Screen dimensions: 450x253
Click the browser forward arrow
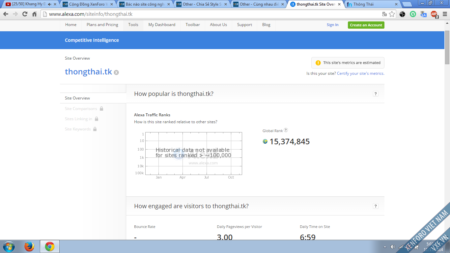tap(15, 14)
